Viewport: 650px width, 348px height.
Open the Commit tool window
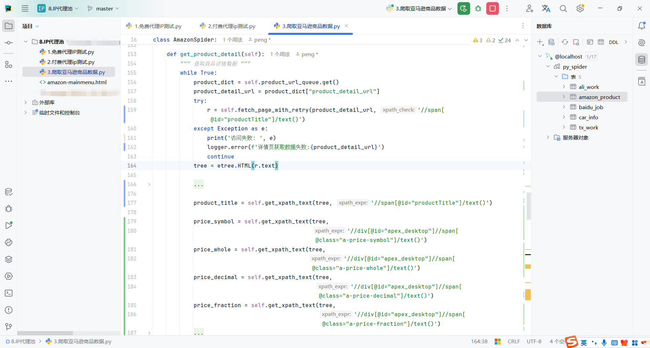[8, 43]
